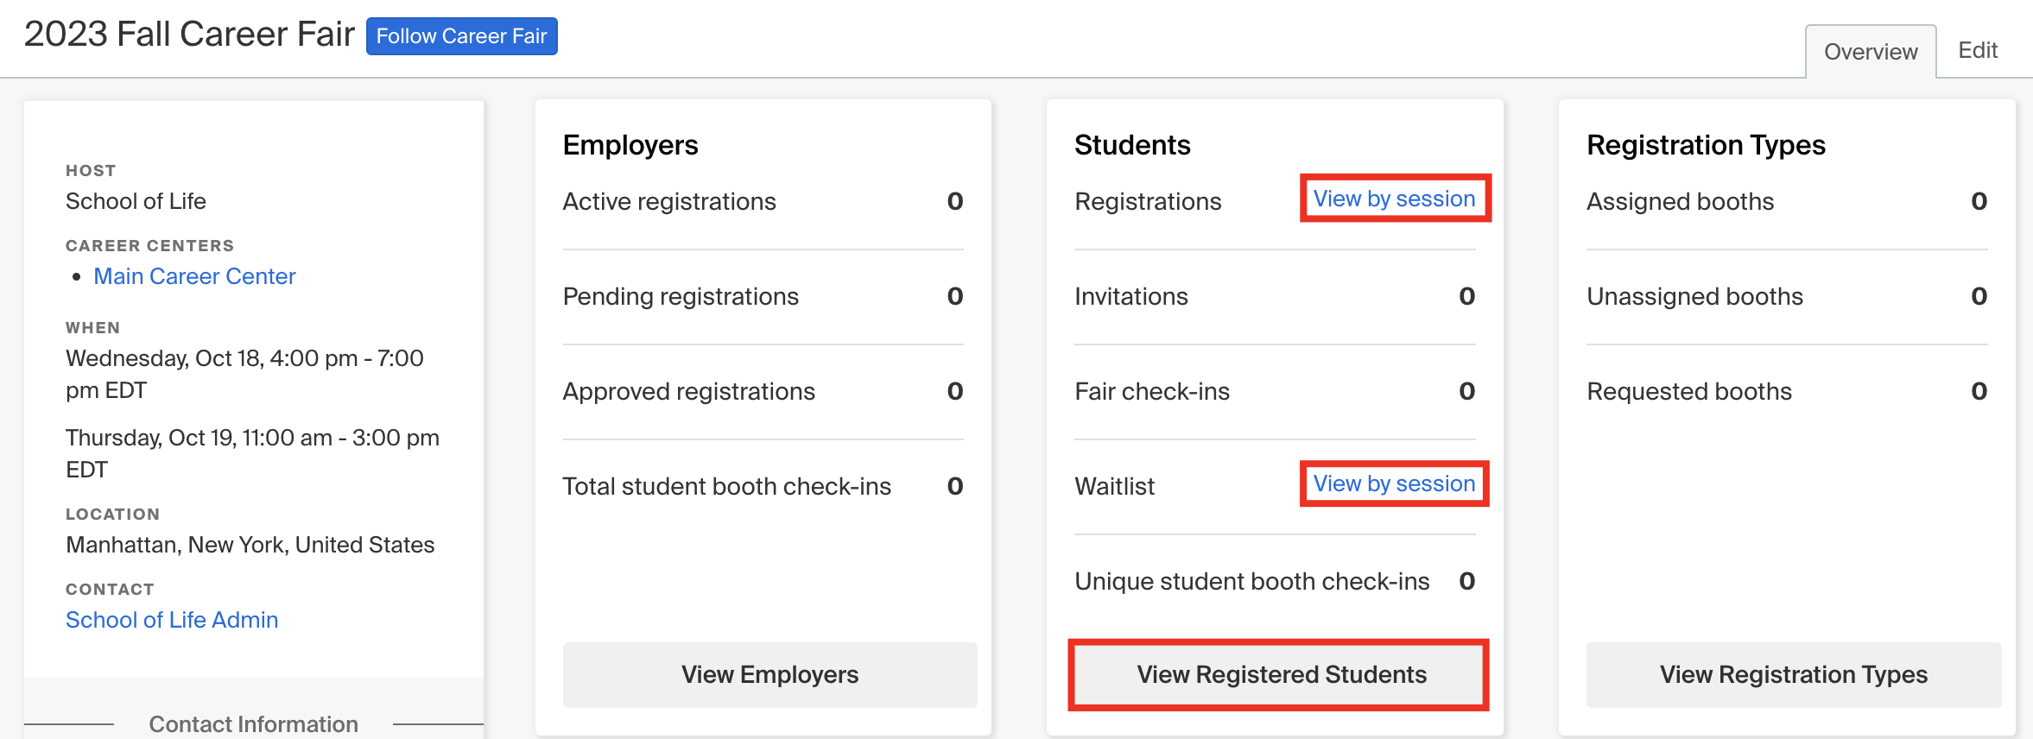The image size is (2033, 739).
Task: Click the School of Life host name
Action: coord(136,201)
